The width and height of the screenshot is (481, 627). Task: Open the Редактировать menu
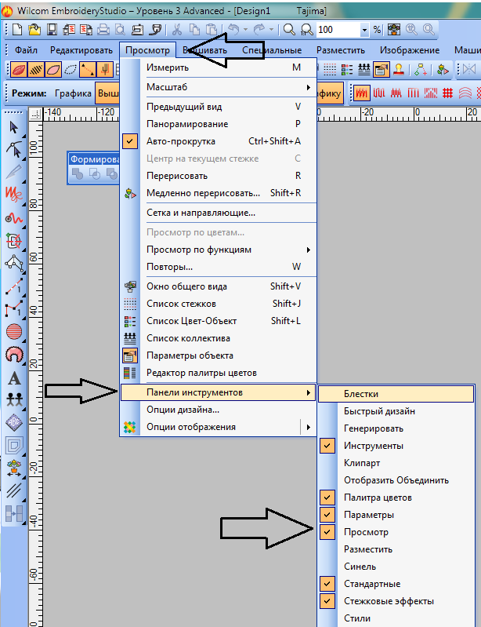tap(81, 50)
